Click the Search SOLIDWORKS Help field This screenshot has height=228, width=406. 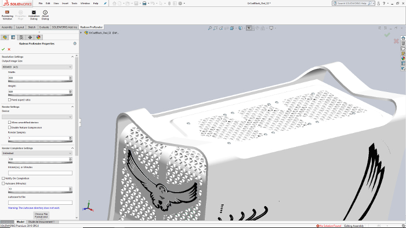coord(353,3)
